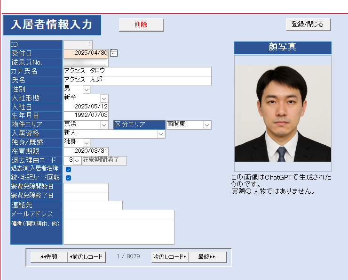Click the 顔写真 header label
This screenshot has height=280, width=348.
283,47
